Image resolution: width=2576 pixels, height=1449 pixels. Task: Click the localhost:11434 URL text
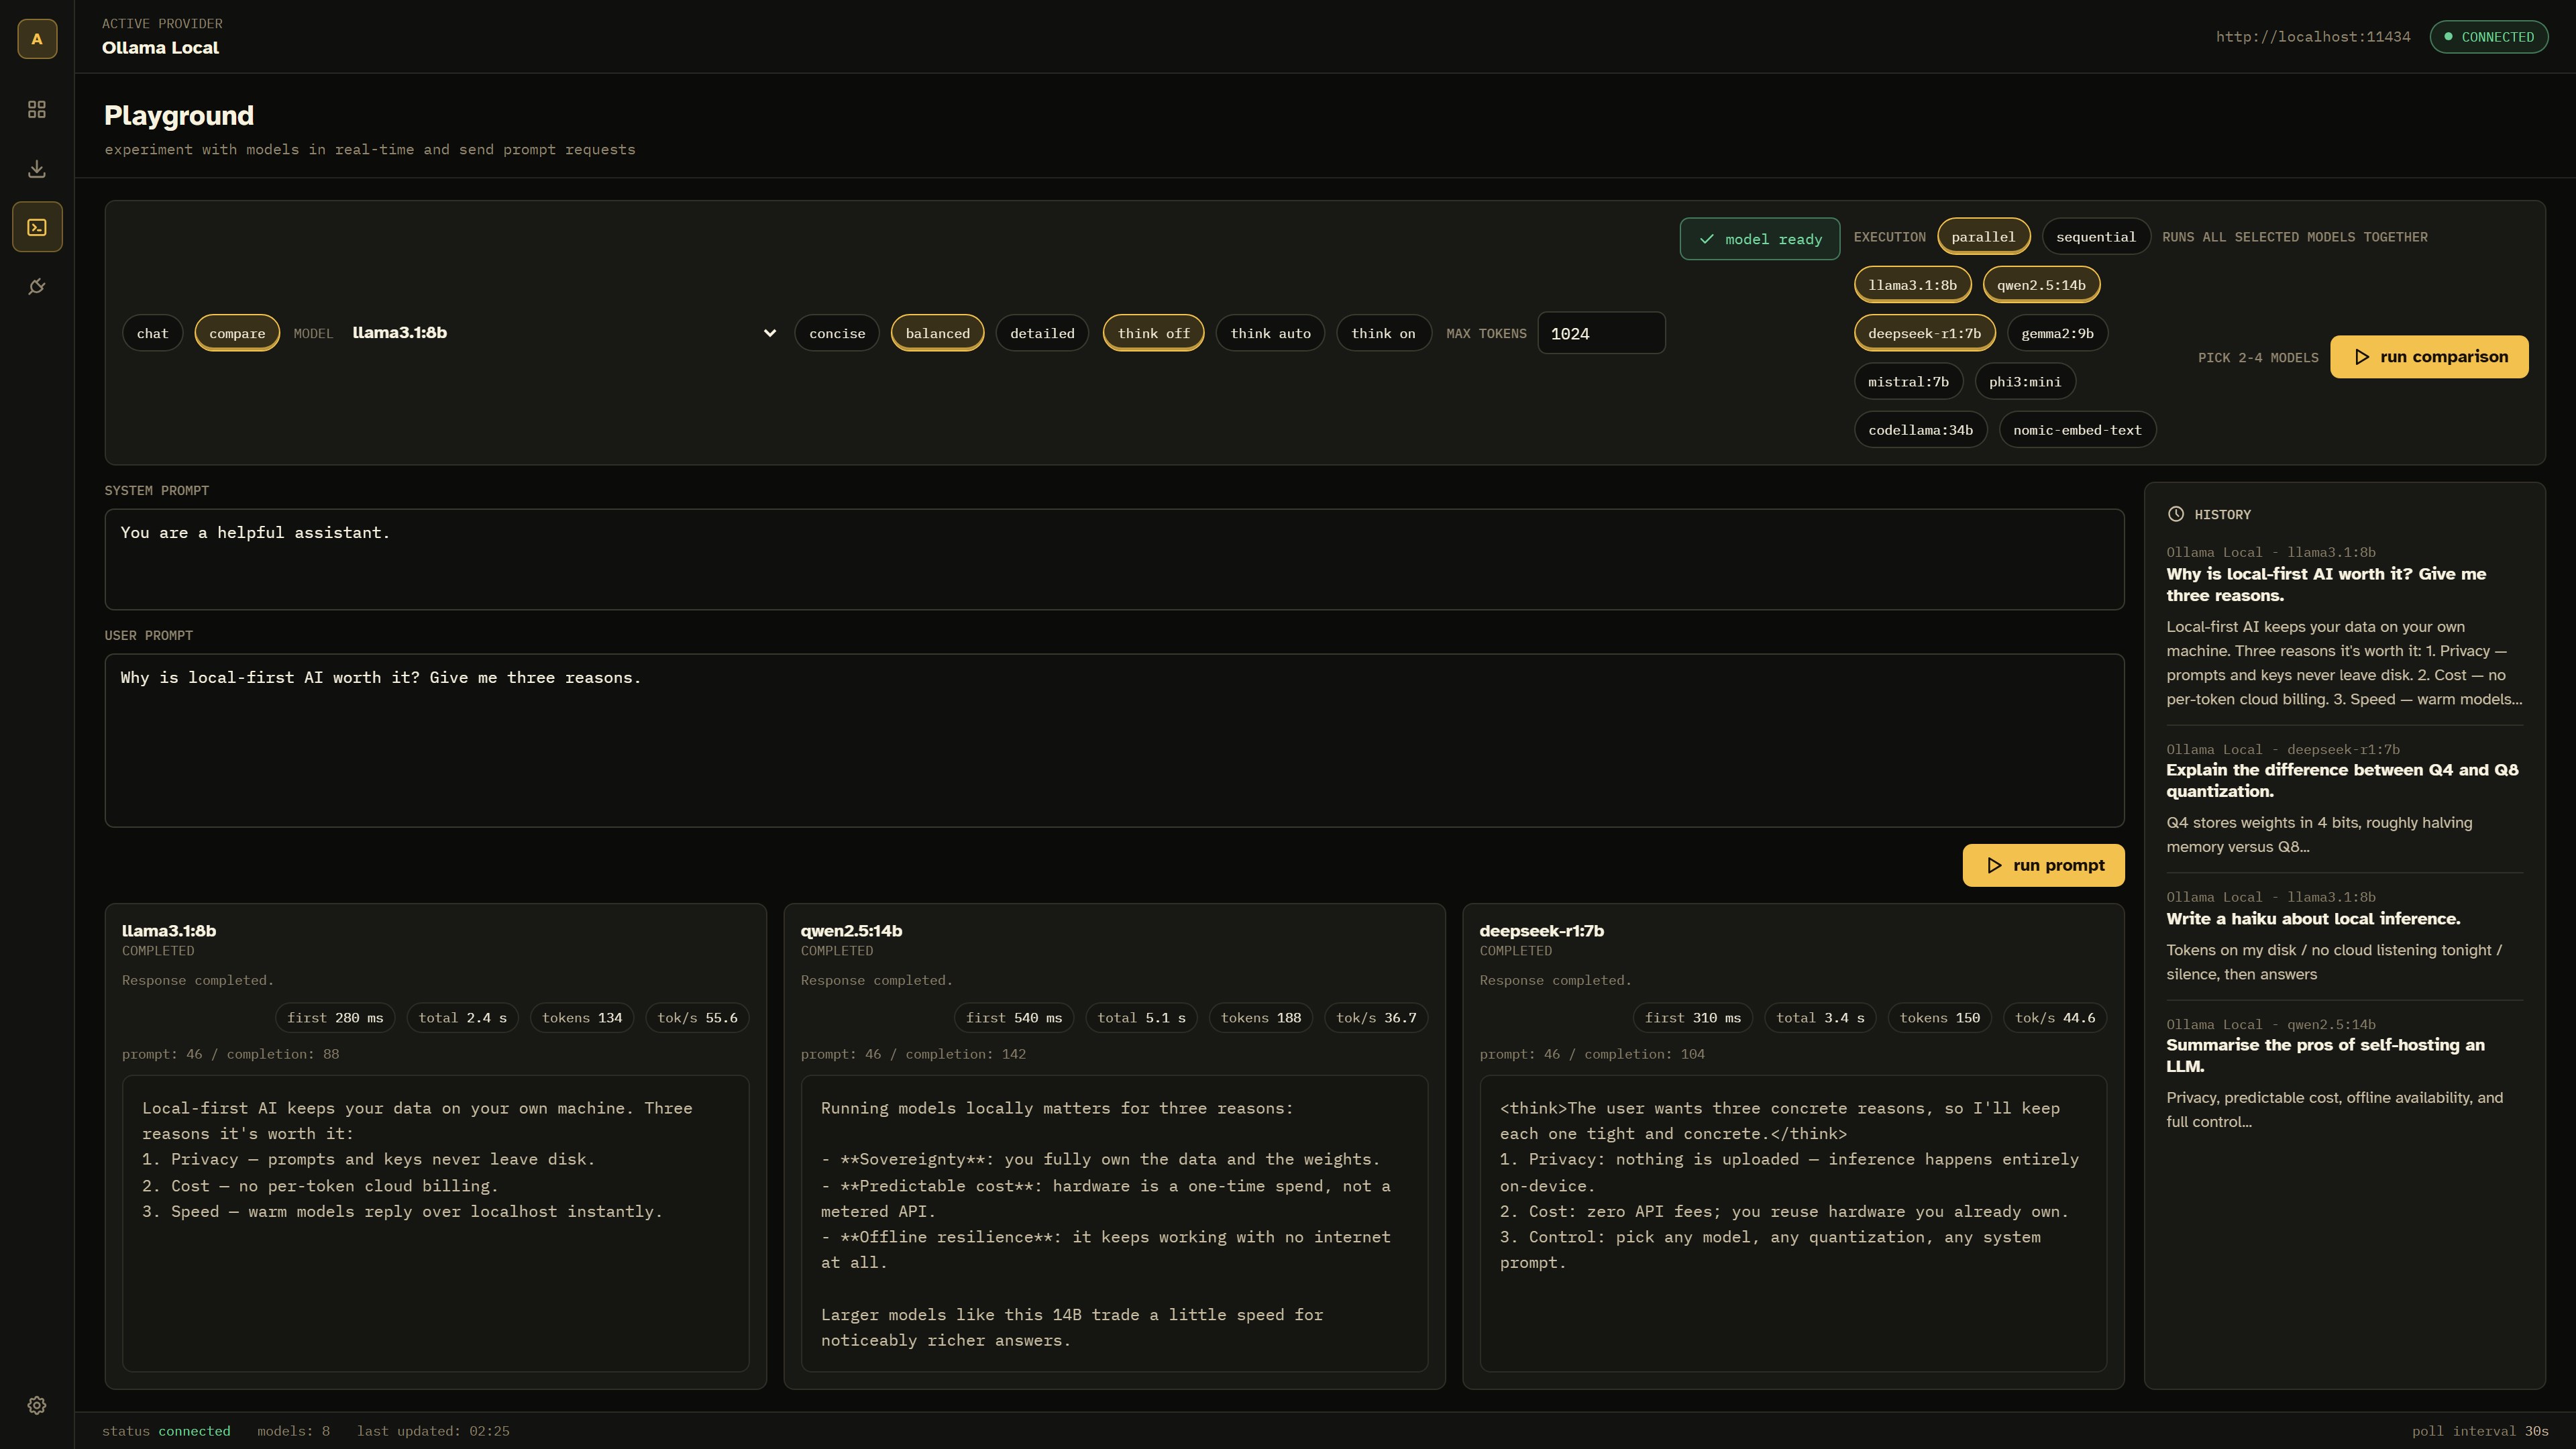coord(2312,37)
